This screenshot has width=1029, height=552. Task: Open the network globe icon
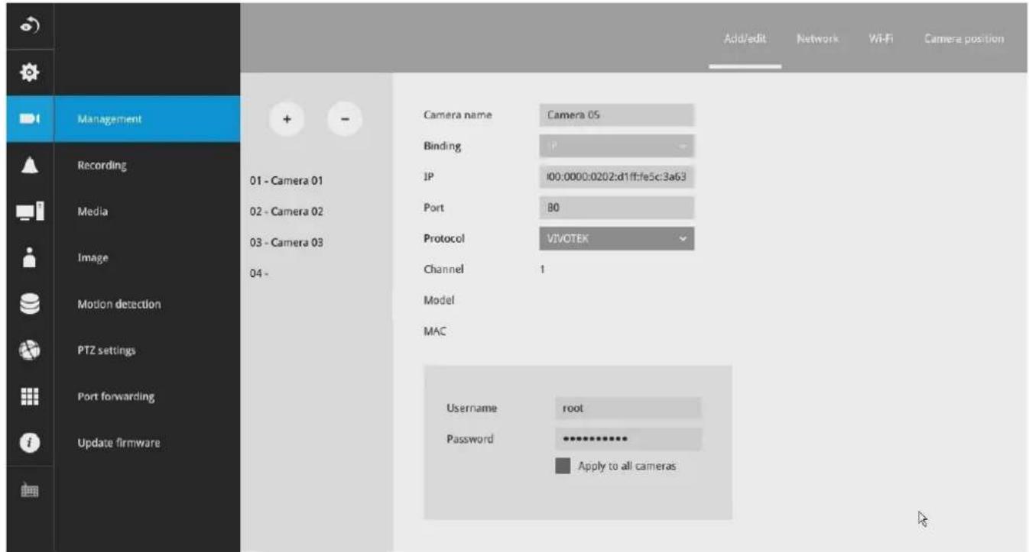click(x=30, y=350)
